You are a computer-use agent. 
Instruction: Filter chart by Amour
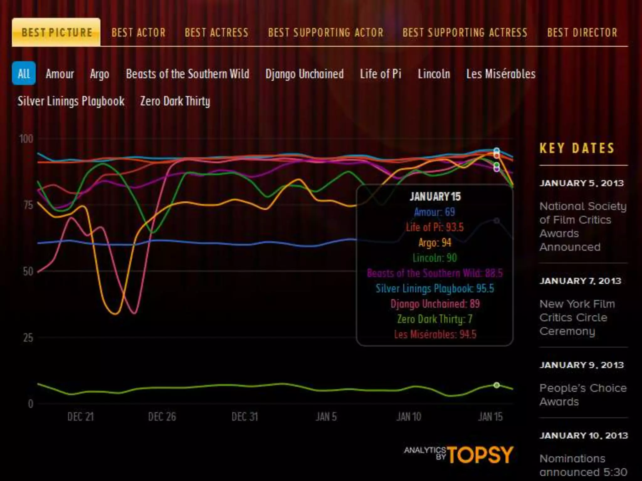60,74
